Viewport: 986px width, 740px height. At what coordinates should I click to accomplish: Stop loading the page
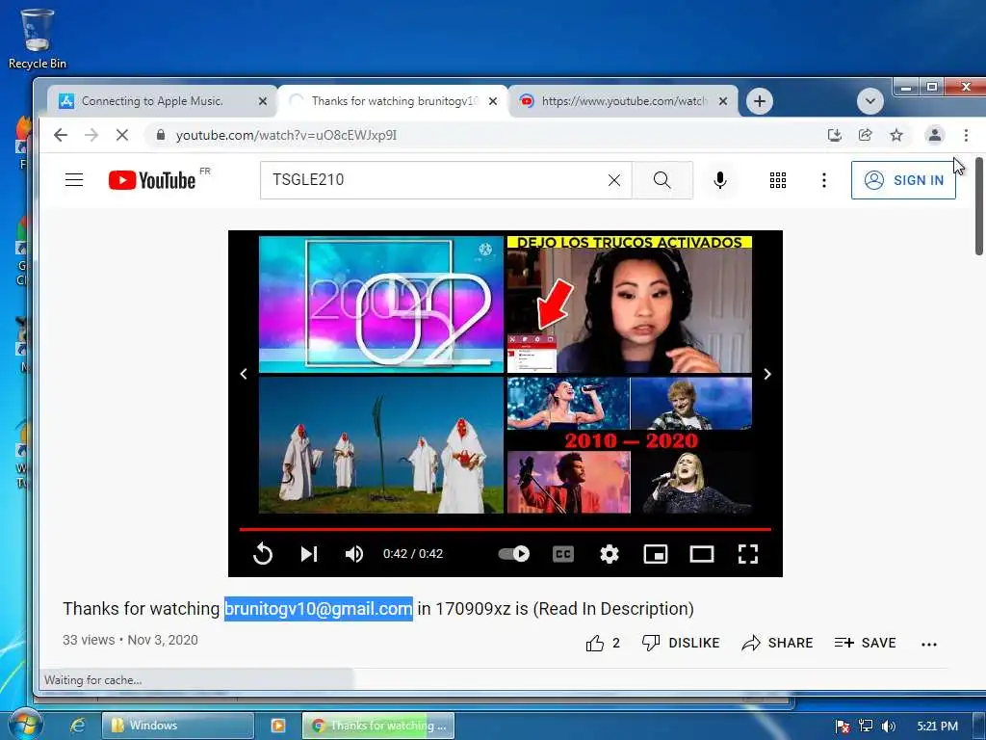click(x=122, y=135)
